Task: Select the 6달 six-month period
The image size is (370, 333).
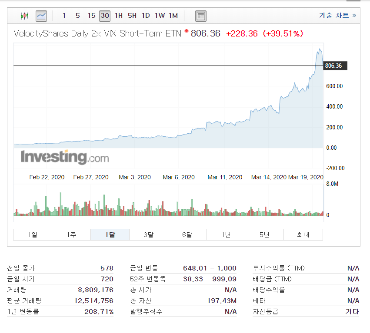Action: (x=187, y=234)
